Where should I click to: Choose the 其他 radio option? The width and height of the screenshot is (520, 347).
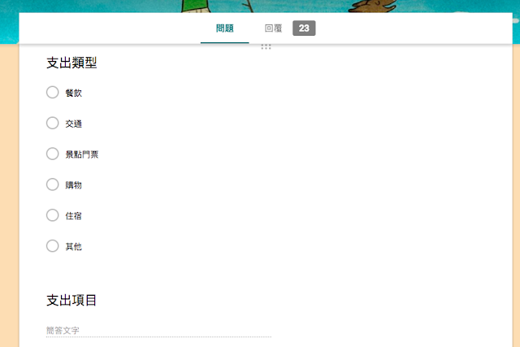52,246
